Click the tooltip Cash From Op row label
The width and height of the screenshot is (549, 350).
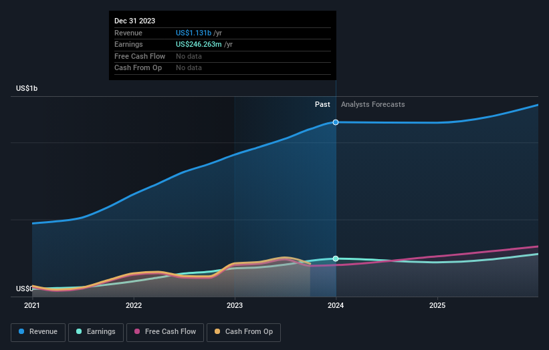(138, 68)
